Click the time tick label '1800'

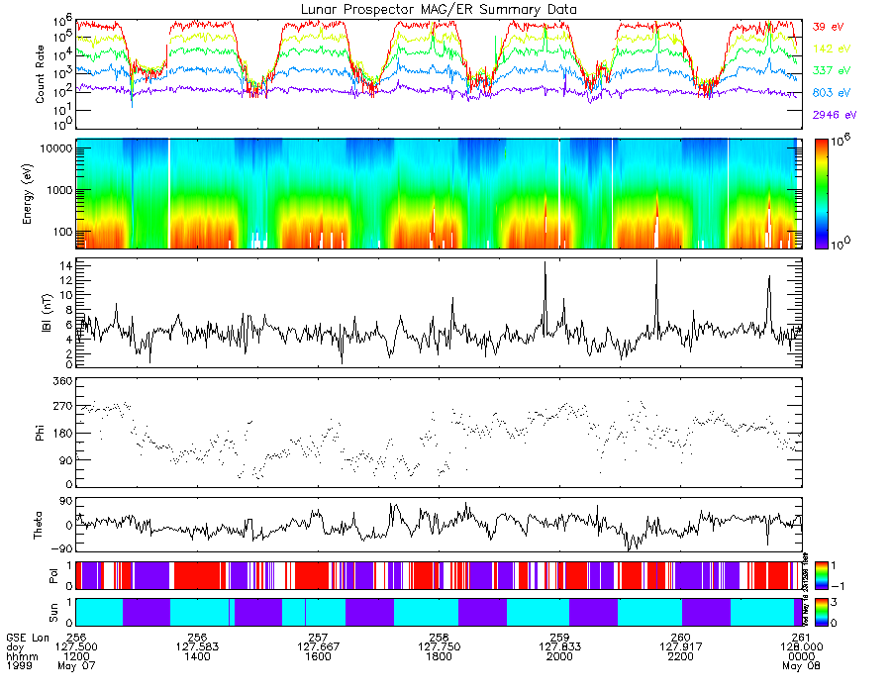[x=439, y=656]
